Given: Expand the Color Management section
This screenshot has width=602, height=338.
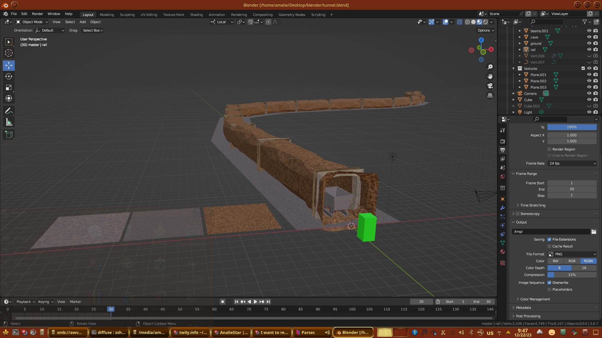Looking at the screenshot, I should 535,299.
